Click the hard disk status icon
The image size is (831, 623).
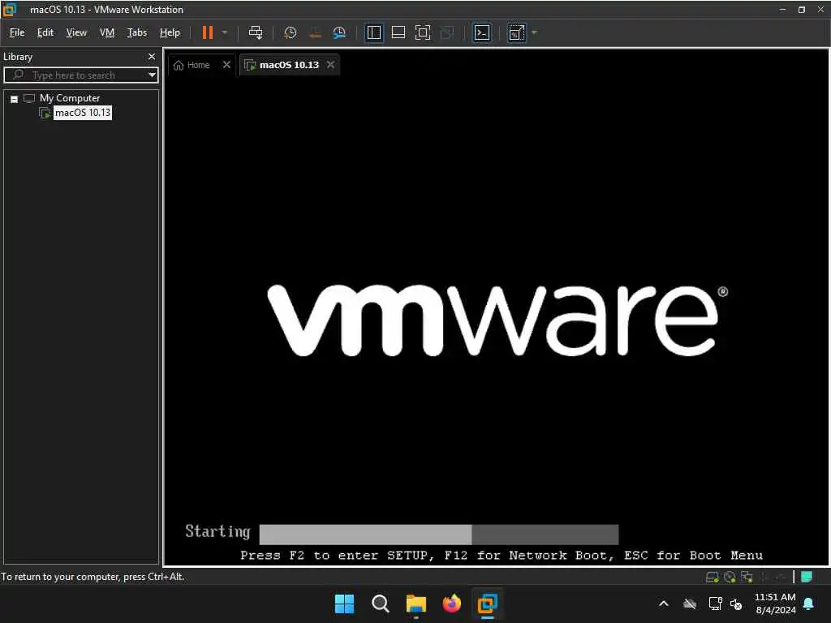713,577
